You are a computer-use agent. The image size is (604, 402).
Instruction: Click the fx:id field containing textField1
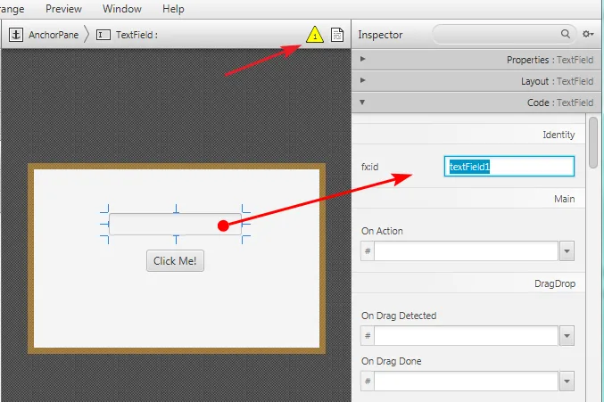pos(509,167)
